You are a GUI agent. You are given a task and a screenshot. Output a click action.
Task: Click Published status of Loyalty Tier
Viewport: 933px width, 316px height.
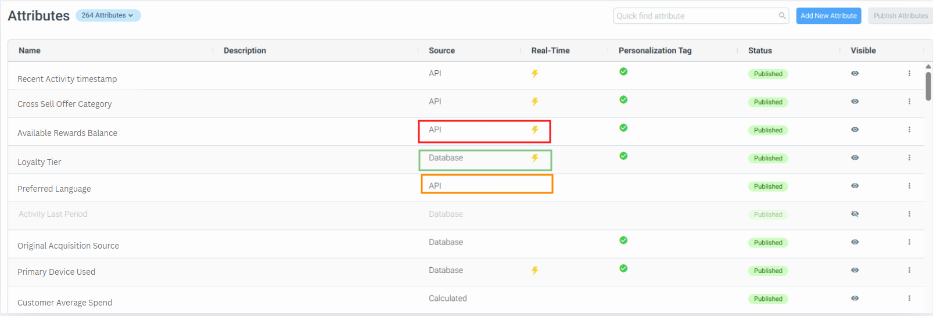(x=768, y=158)
